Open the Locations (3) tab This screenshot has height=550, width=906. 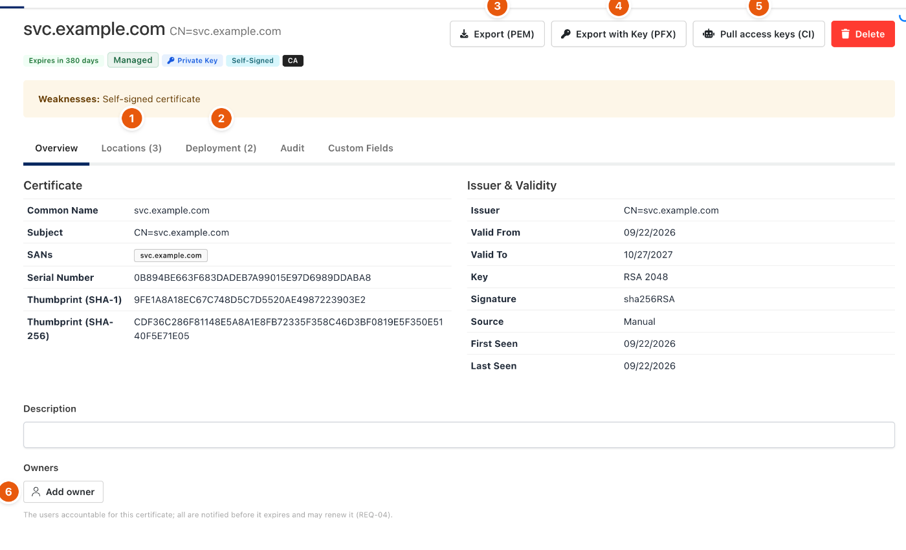[x=131, y=148]
